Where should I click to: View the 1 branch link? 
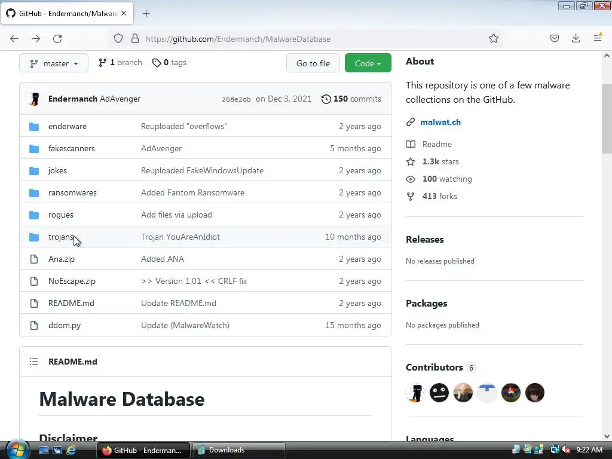120,63
